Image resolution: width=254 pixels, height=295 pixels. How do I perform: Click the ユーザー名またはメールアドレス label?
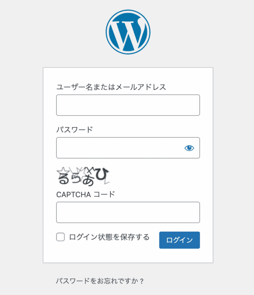(x=111, y=87)
